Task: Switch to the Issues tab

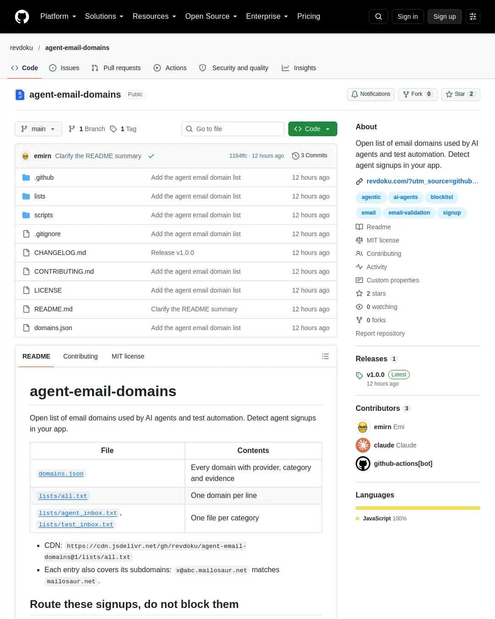Action: (x=64, y=68)
